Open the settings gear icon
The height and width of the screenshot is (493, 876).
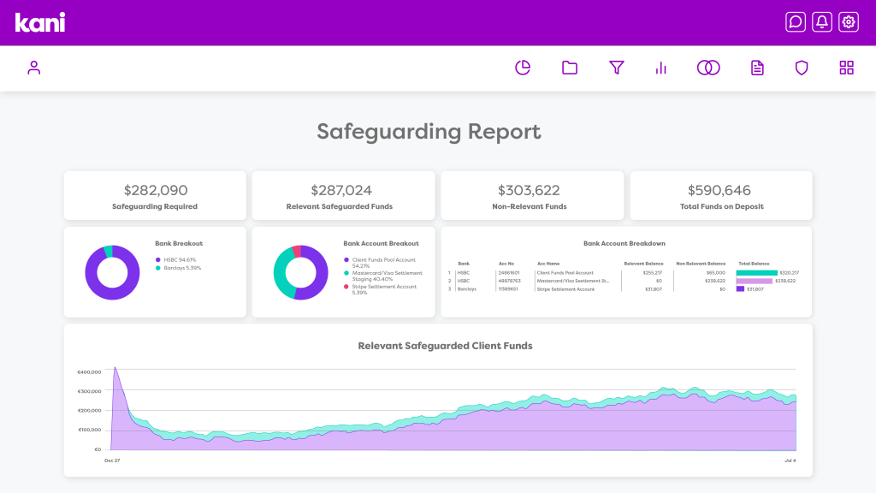click(849, 22)
